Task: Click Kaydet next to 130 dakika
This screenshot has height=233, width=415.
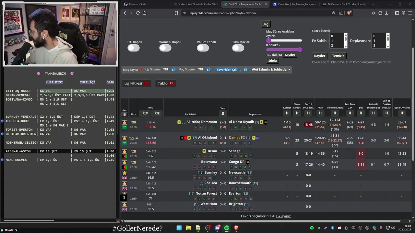Action: click(x=290, y=55)
